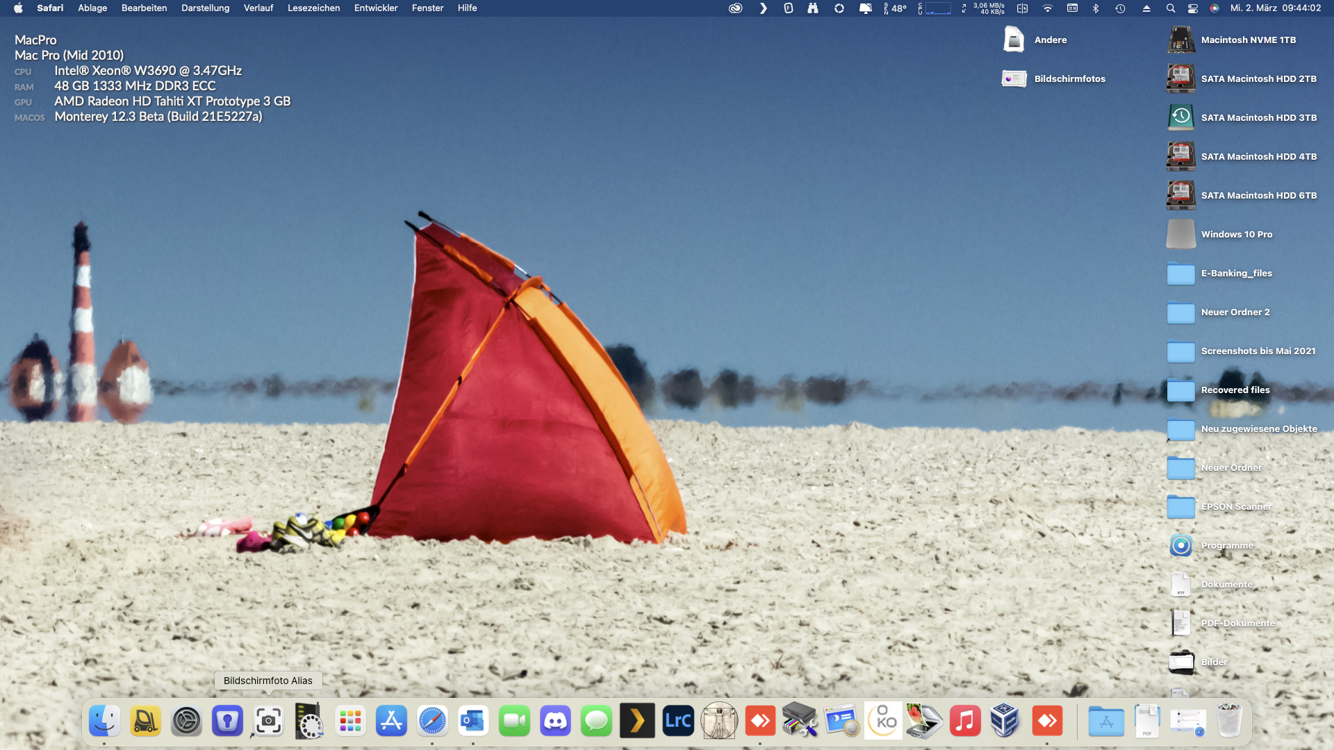Image resolution: width=1334 pixels, height=750 pixels.
Task: Open the Entwickler menu
Action: click(375, 8)
